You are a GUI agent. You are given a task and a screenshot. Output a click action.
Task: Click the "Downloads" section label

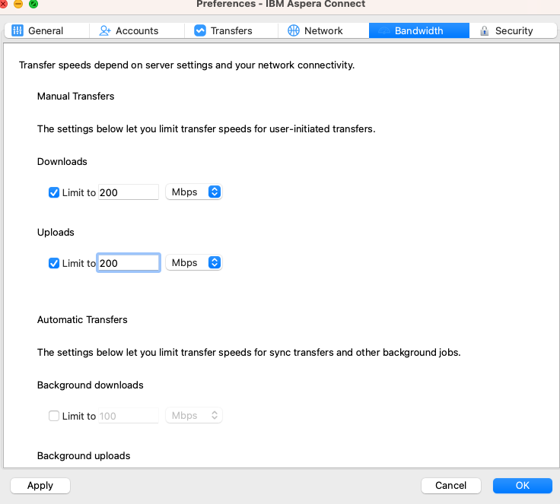coord(62,162)
